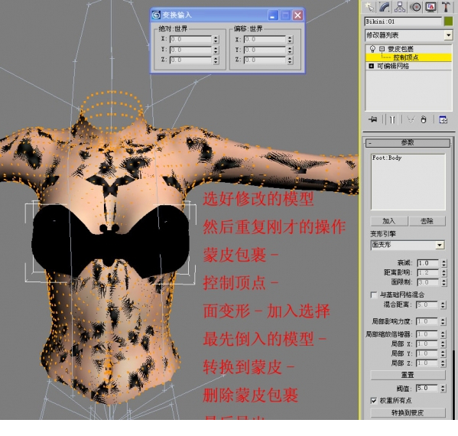Click the 局部影响力度 spinner arrows
Screen dimensions: 458x436
tap(443, 321)
